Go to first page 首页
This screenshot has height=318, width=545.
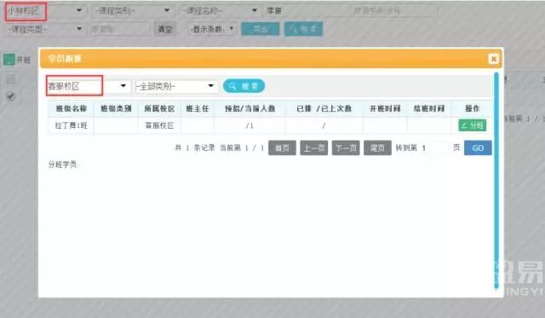[282, 147]
